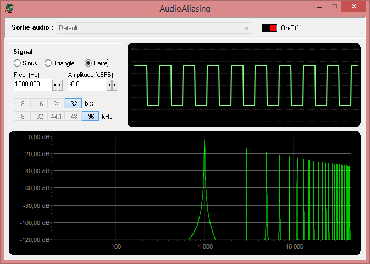The width and height of the screenshot is (370, 264).
Task: Select 8 bits resolution
Action: (23, 103)
